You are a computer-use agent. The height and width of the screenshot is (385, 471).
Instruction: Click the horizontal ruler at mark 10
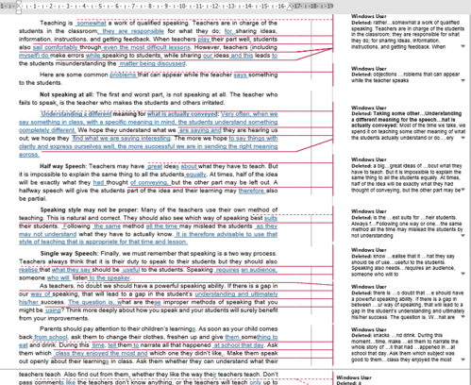coord(182,7)
